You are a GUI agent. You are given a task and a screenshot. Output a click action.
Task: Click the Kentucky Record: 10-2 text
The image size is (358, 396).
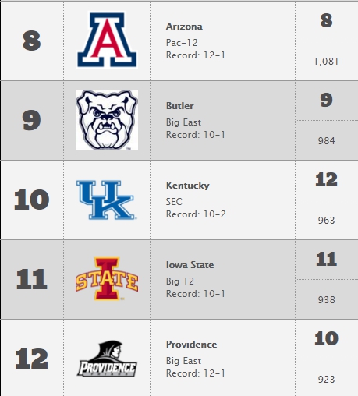click(x=196, y=214)
